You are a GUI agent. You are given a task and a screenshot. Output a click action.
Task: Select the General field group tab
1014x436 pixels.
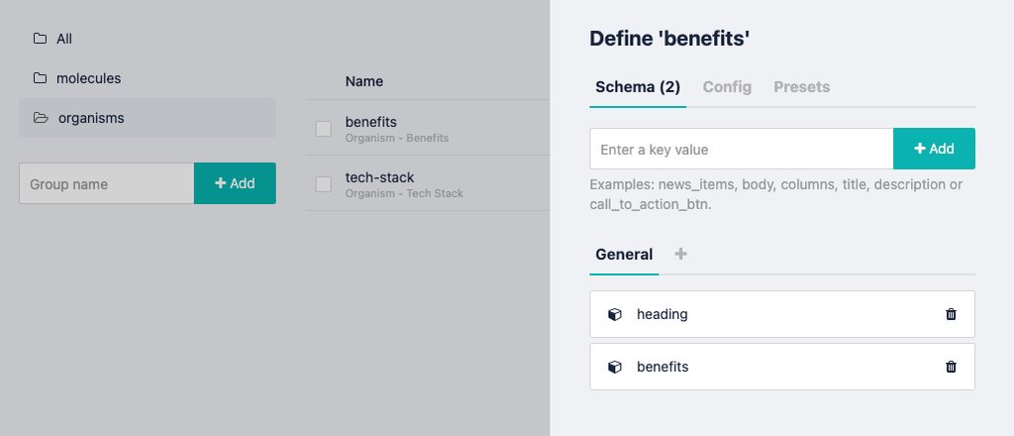point(624,255)
